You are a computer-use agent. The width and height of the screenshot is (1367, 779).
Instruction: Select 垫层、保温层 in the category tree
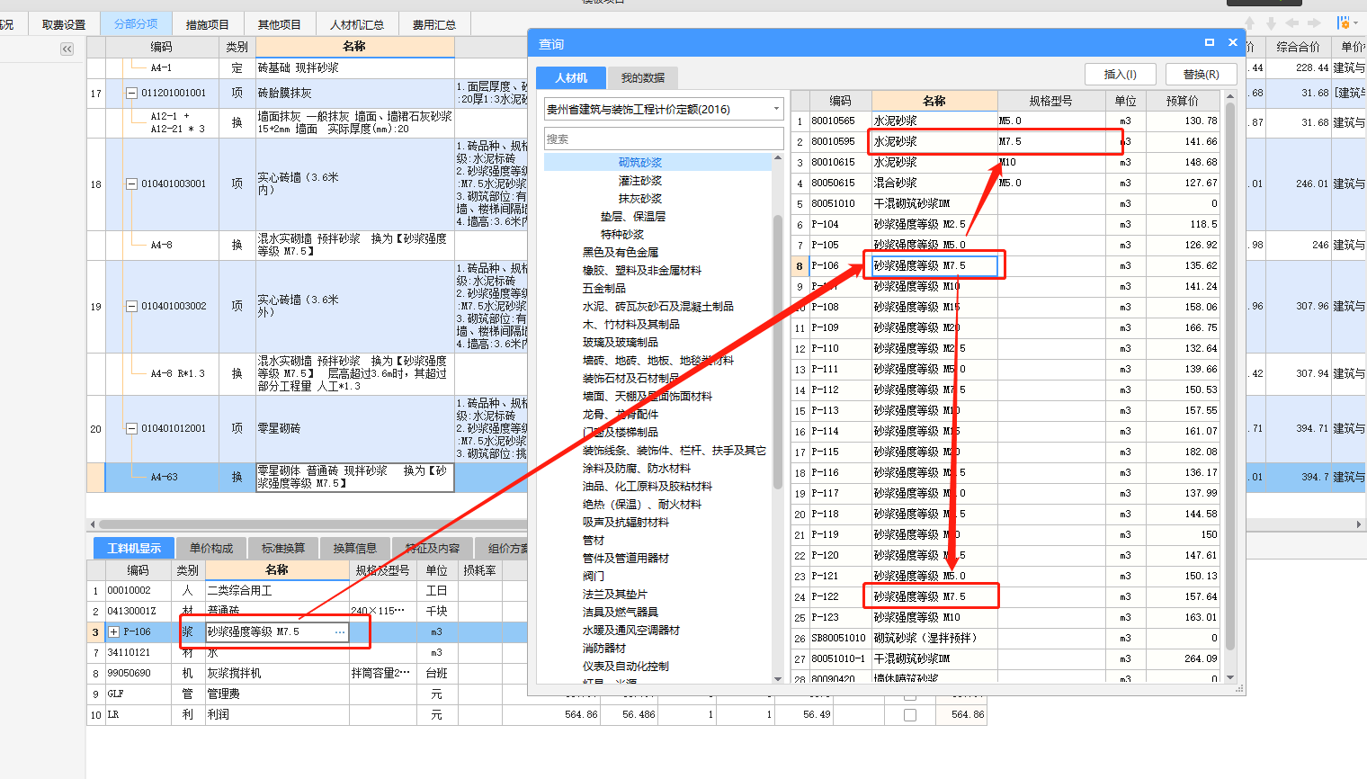coord(633,216)
